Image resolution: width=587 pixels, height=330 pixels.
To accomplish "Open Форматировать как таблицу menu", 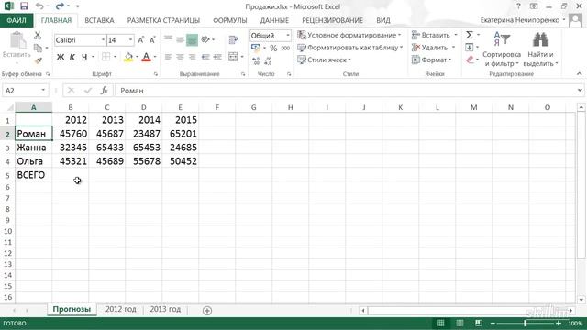I will pyautogui.click(x=350, y=48).
